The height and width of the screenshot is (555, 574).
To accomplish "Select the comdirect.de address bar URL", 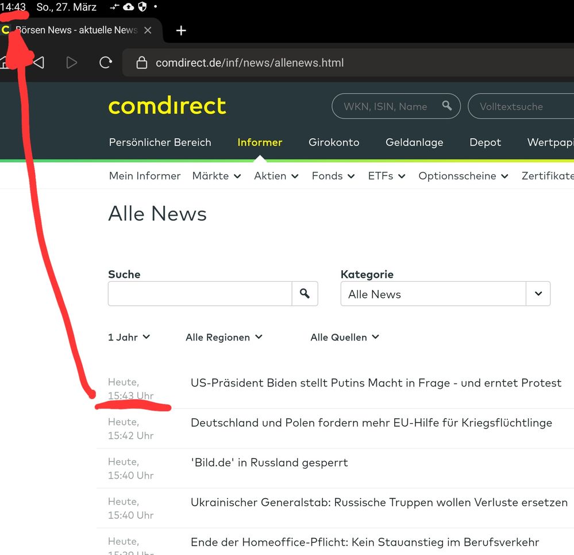I will 250,63.
